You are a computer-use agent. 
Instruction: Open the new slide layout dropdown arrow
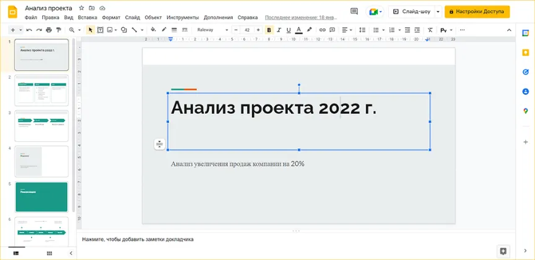click(x=21, y=30)
